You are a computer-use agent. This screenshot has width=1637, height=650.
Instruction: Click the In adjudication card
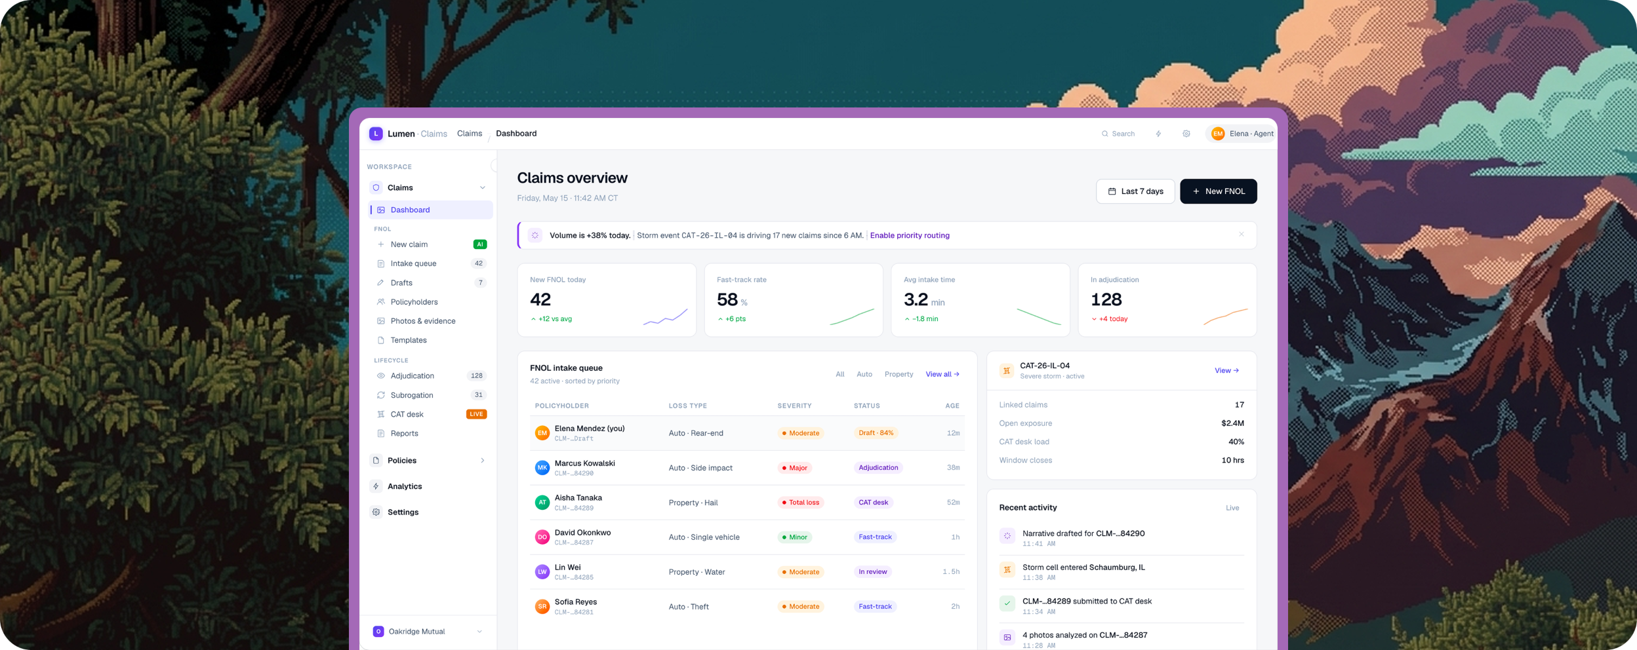(x=1167, y=300)
